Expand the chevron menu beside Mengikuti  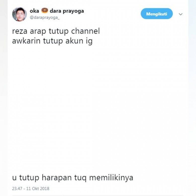(x=180, y=14)
